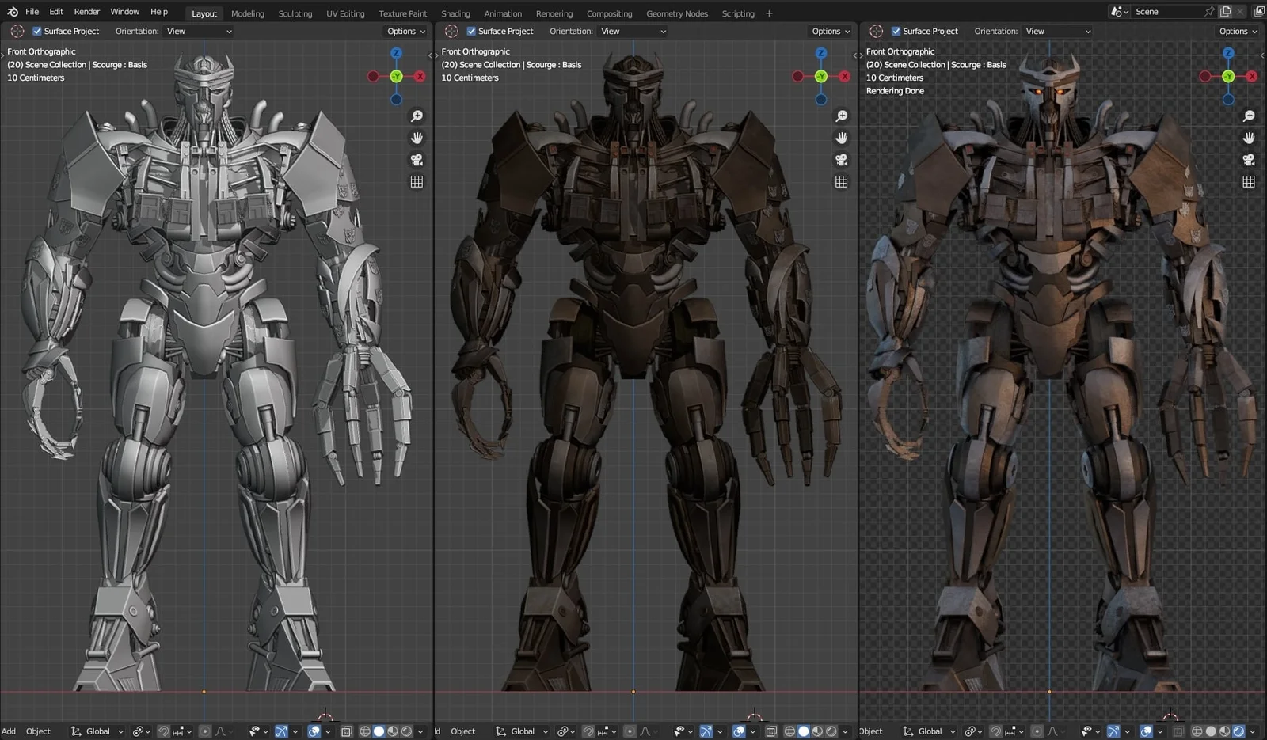Set viewport shading to Wireframe mode
Screen dimensions: 1267x740
364,731
